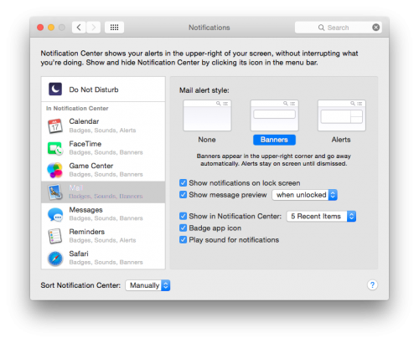Click the 'Sort Notification Center:' label
The image size is (419, 343).
(80, 285)
